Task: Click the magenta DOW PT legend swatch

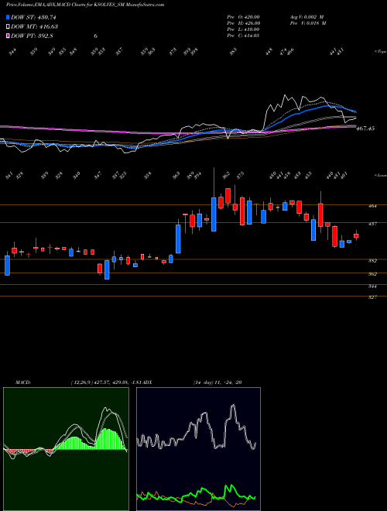Action: [9, 36]
